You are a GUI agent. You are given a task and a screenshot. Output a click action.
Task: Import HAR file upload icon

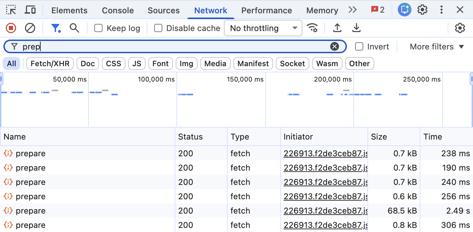pyautogui.click(x=337, y=28)
